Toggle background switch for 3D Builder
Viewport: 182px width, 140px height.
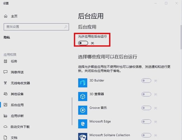pyautogui.click(x=146, y=81)
